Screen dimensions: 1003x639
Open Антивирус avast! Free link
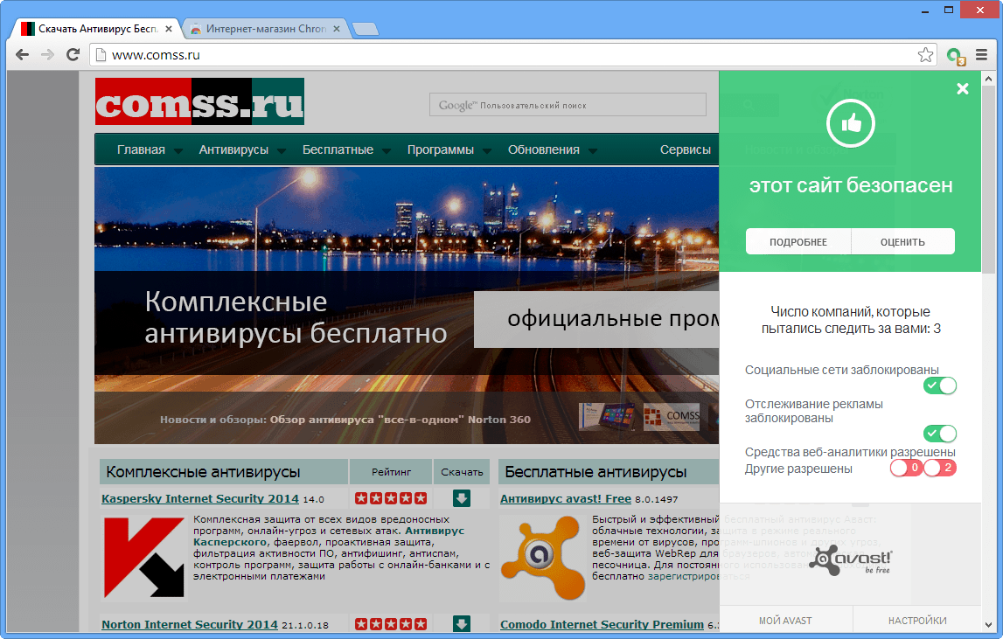coord(566,498)
